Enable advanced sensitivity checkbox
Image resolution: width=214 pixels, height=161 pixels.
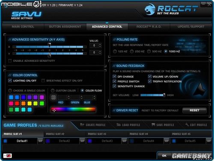[10, 61]
